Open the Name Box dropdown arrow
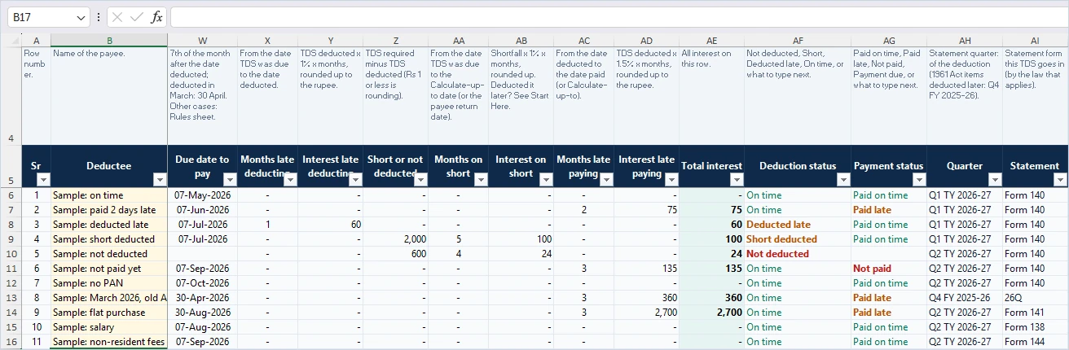Screen dimensions: 1069x350 [80, 17]
